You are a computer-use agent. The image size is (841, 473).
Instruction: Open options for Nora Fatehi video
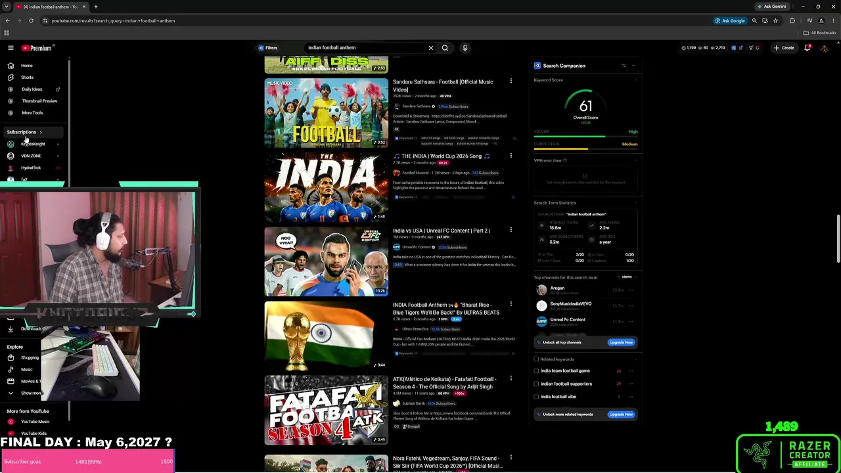(x=511, y=458)
